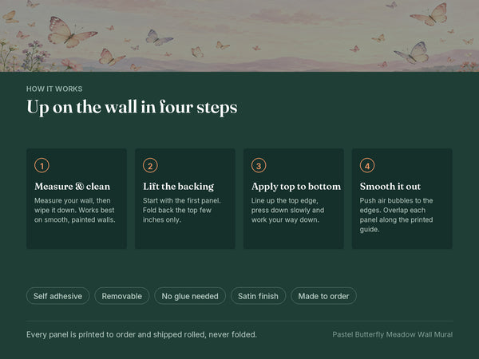This screenshot has width=479, height=359.
Task: Click the butterfly meadow banner image
Action: (239, 36)
